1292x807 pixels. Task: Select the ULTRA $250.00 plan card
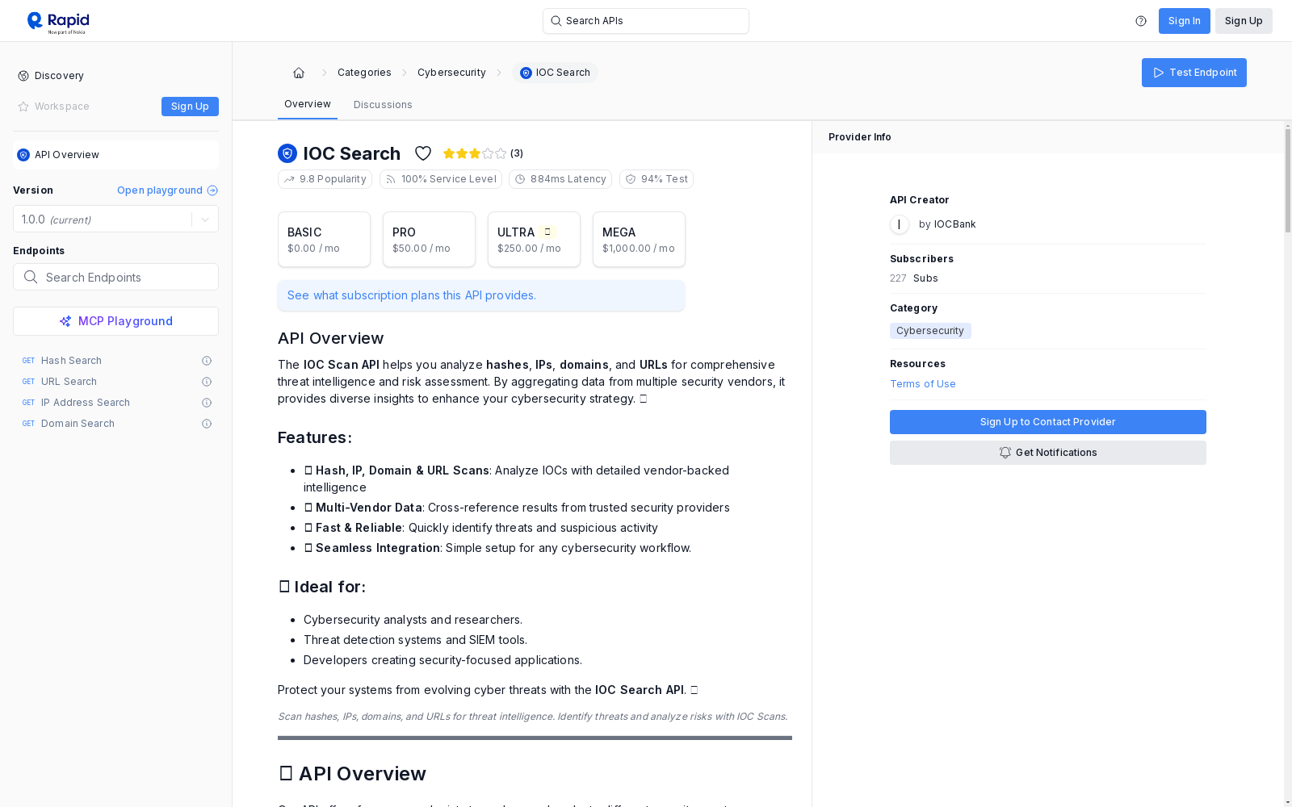pyautogui.click(x=534, y=240)
